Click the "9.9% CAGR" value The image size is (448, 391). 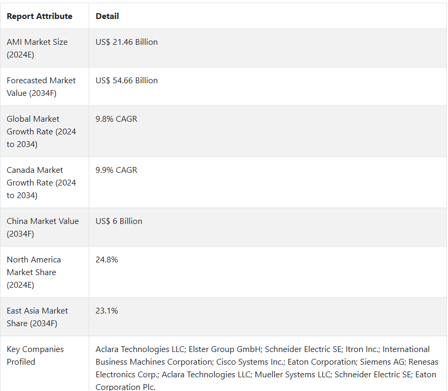click(116, 170)
